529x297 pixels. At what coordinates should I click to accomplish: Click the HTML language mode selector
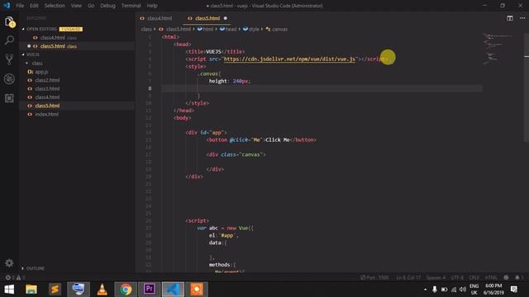pyautogui.click(x=491, y=277)
